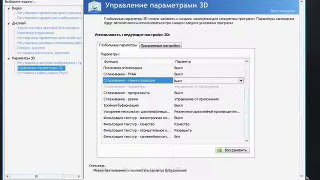
Task: Collapse the Параметры 3D tree section
Action: (8, 58)
